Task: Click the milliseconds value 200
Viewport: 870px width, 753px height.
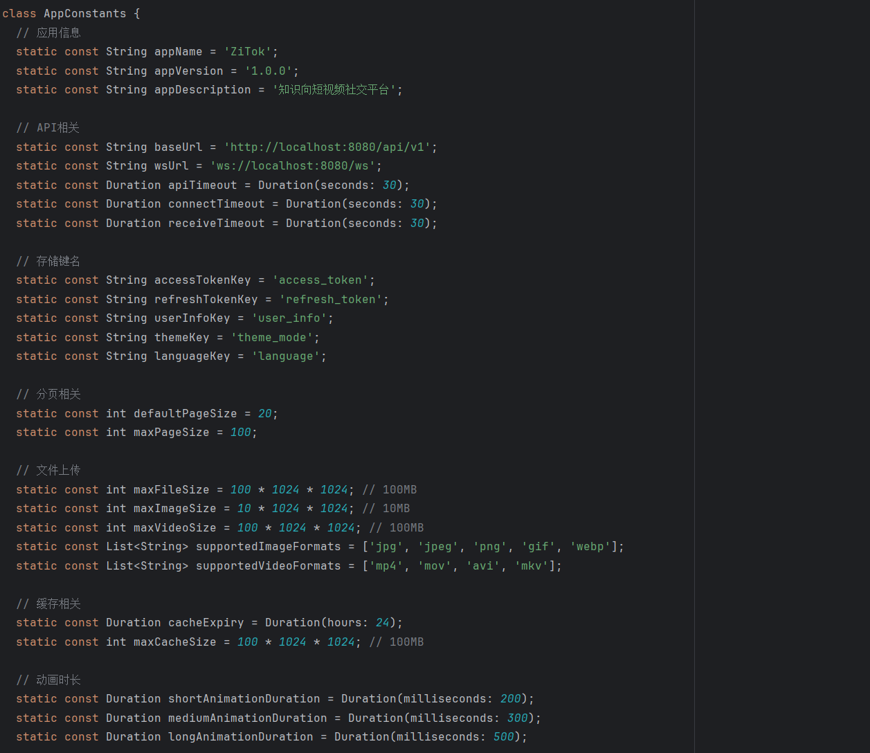Action: pyautogui.click(x=511, y=699)
